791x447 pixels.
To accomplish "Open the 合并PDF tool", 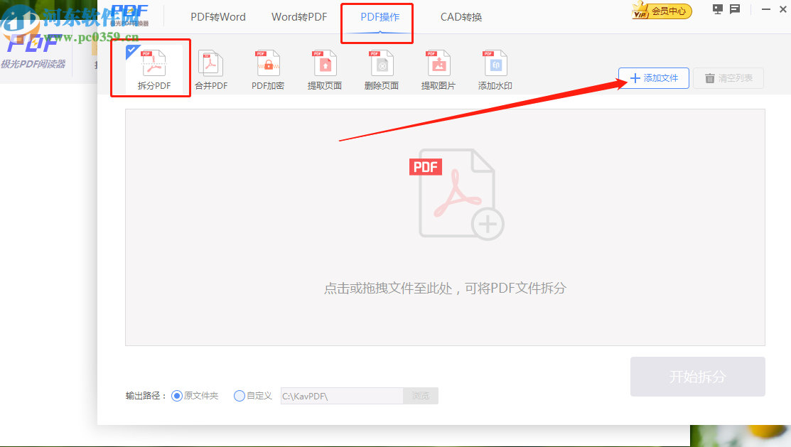I will 210,68.
